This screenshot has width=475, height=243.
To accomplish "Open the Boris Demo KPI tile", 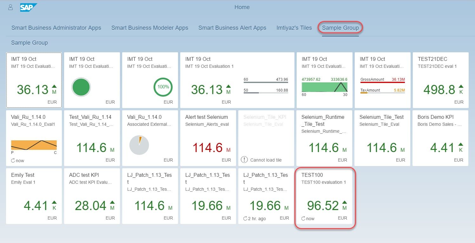I will click(x=440, y=138).
